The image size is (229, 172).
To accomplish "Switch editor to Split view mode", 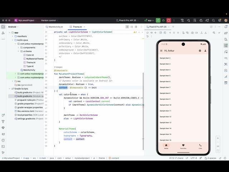I will pyautogui.click(x=132, y=27).
